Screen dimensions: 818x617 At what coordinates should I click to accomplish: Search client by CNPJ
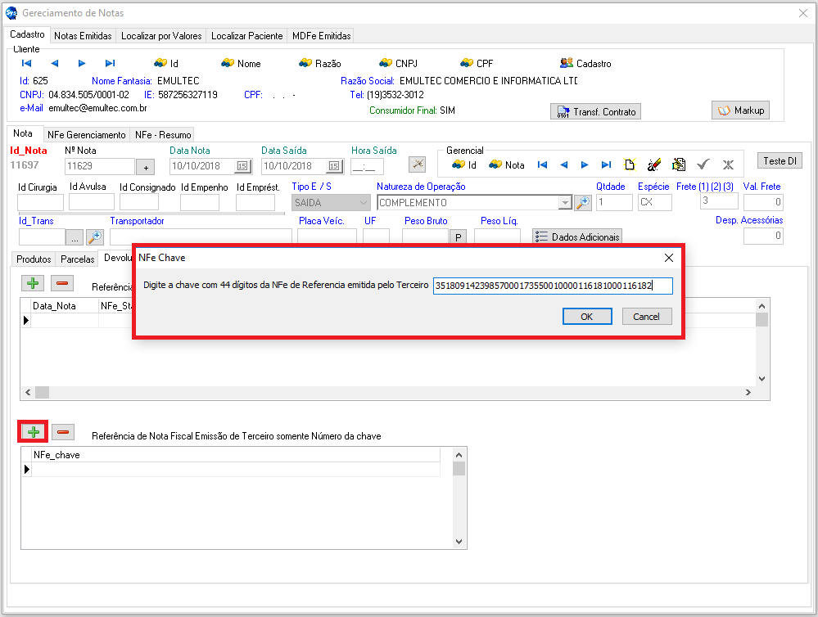point(399,63)
